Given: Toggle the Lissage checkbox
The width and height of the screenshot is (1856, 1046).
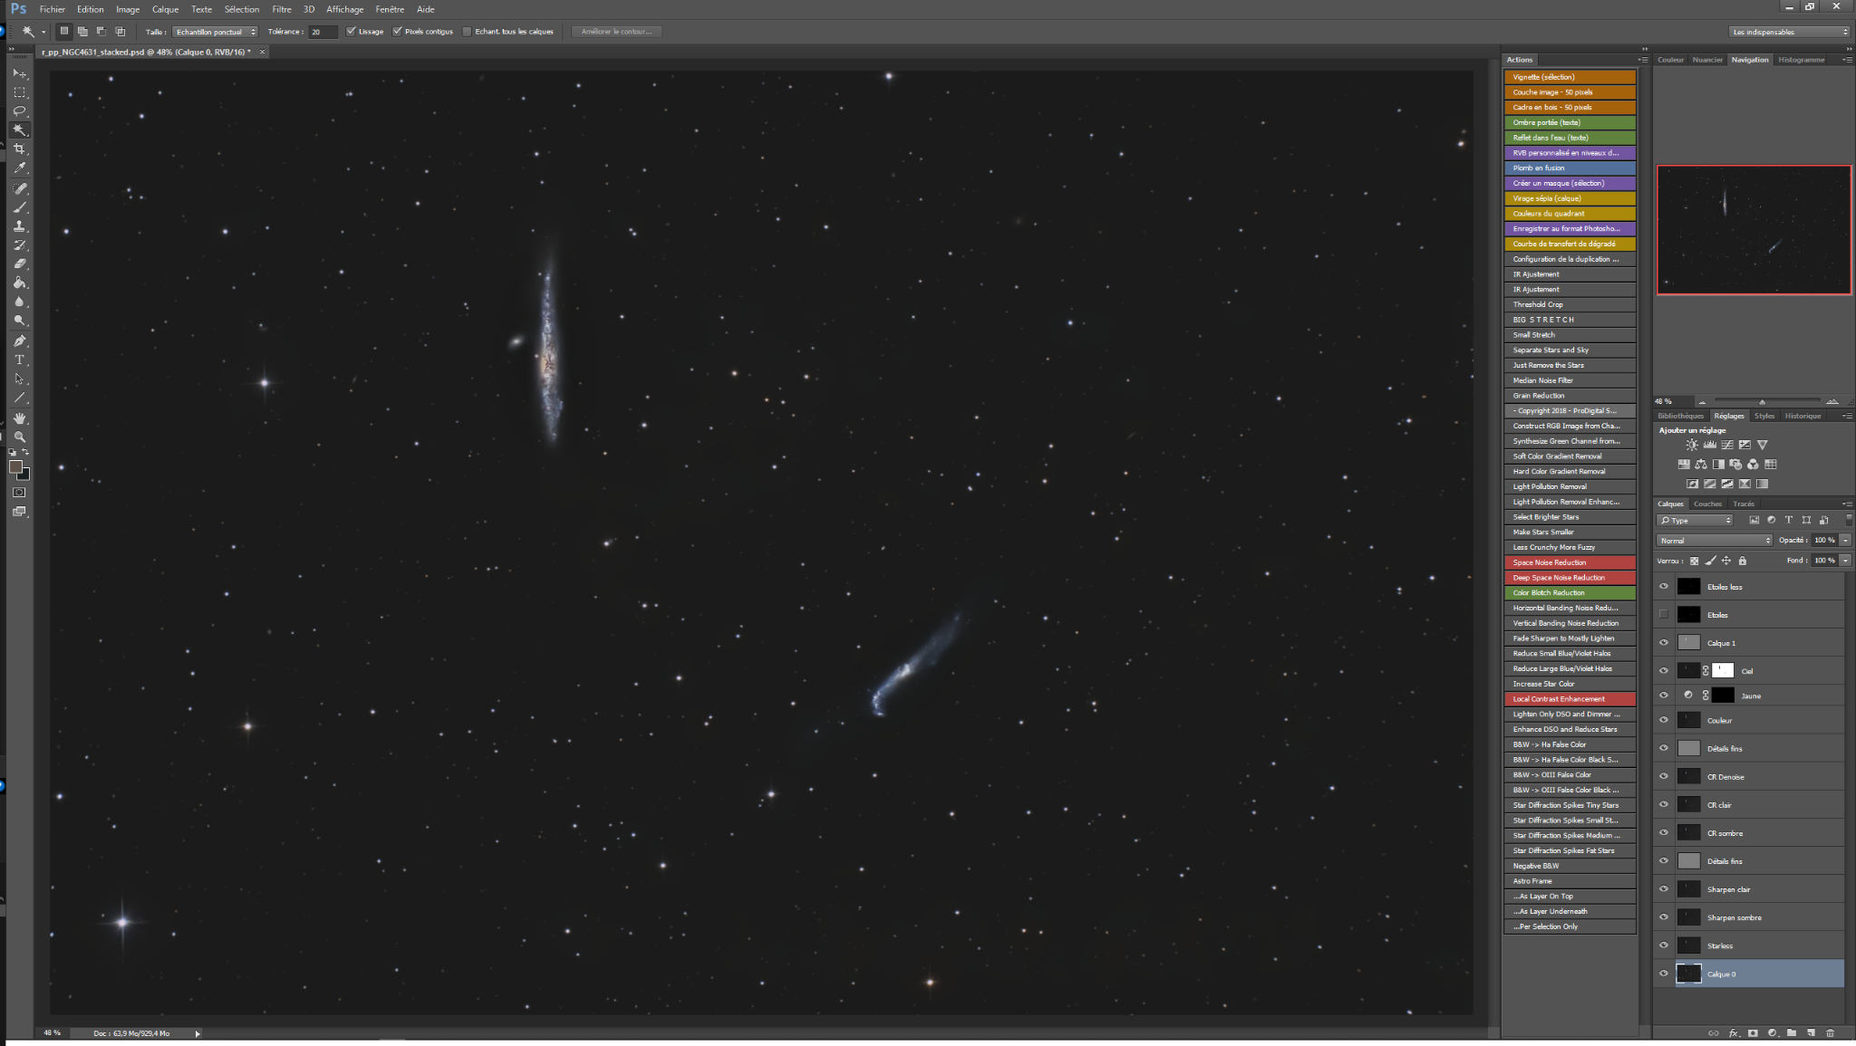Looking at the screenshot, I should [352, 32].
